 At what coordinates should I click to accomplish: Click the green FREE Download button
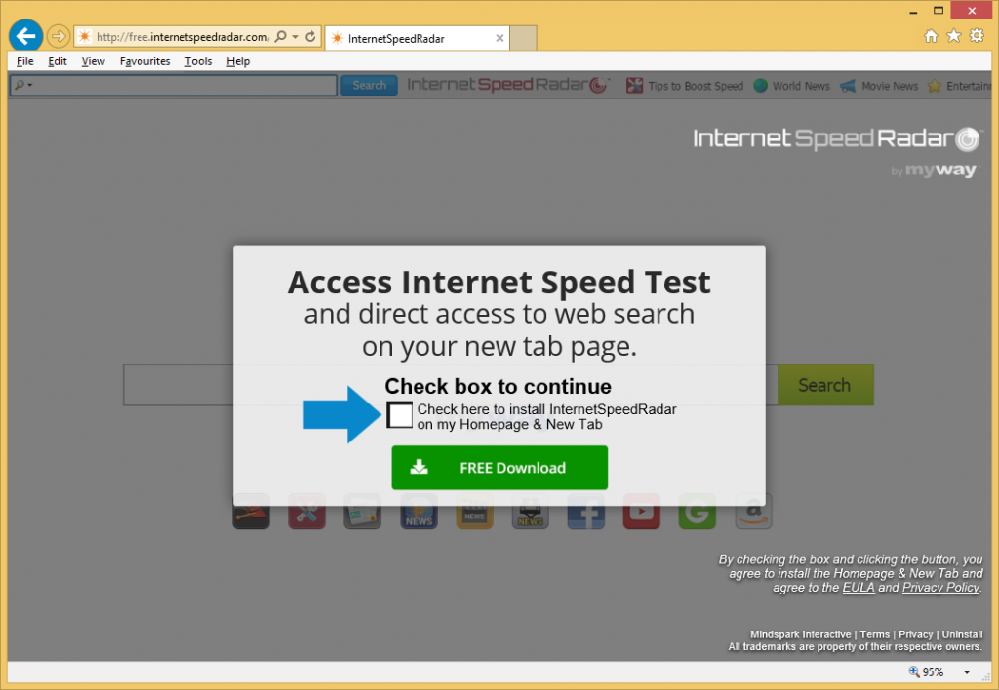(x=499, y=468)
